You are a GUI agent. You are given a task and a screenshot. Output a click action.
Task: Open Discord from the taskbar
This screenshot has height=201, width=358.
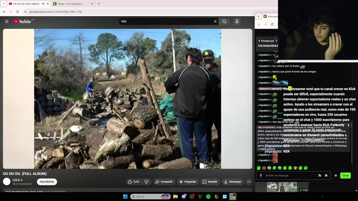[x=184, y=197]
